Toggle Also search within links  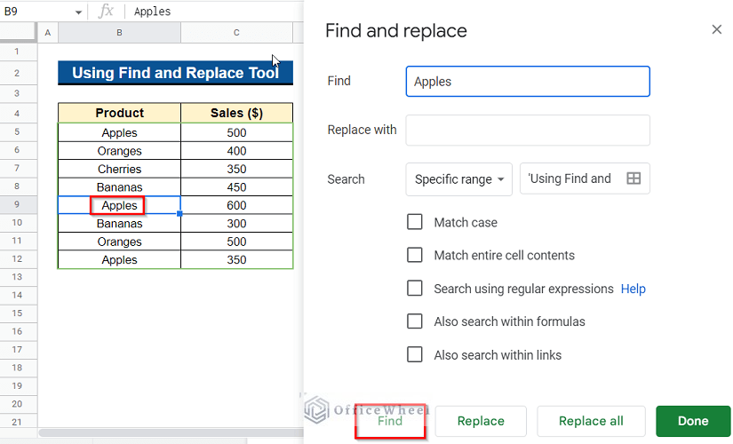(415, 354)
